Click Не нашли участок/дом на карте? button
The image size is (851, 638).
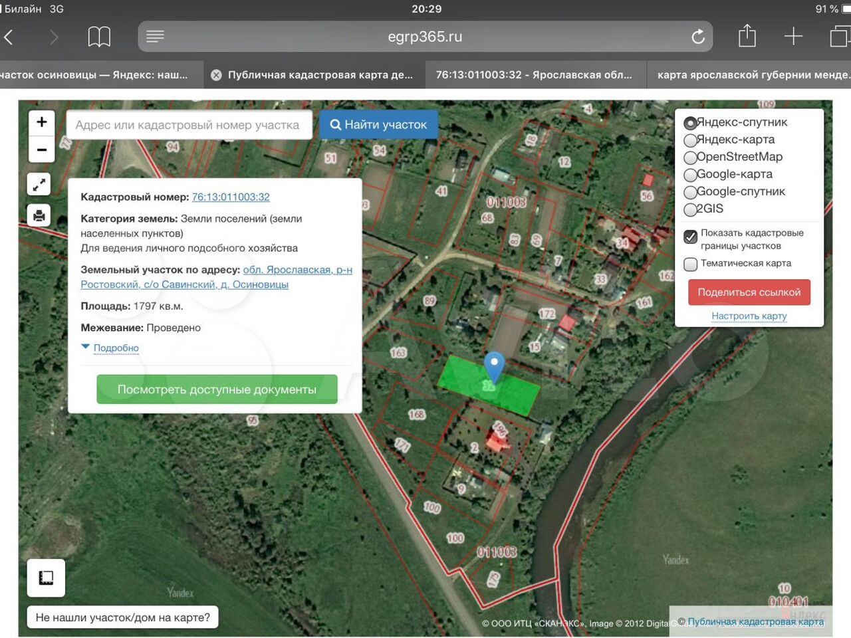tap(123, 617)
